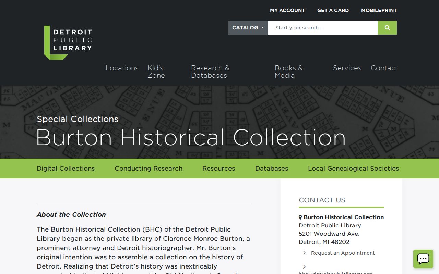
Task: Click the Burton Historical Collection page title
Action: [191, 138]
